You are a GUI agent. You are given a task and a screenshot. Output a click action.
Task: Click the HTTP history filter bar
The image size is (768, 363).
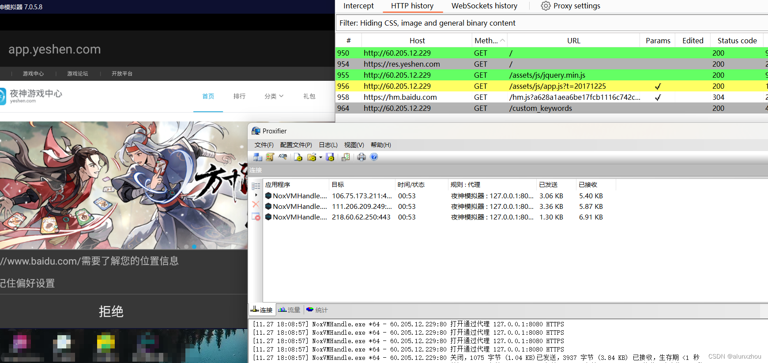[x=552, y=23]
